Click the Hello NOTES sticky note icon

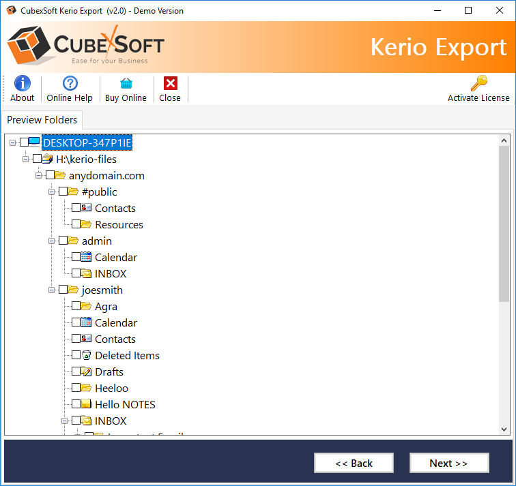[86, 404]
